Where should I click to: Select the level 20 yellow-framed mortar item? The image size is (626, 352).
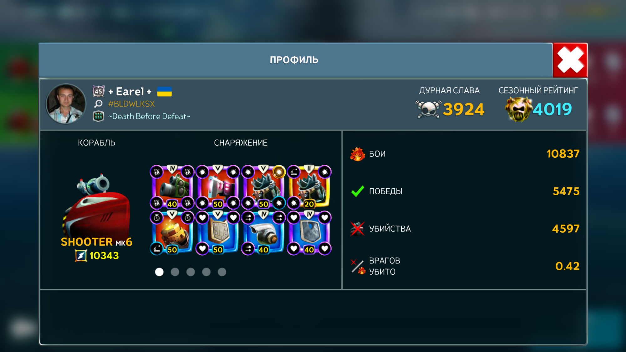309,187
